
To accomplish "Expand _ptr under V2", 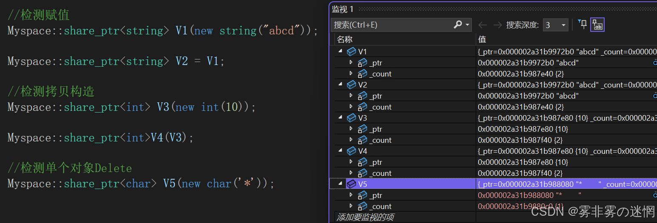I will [x=351, y=95].
